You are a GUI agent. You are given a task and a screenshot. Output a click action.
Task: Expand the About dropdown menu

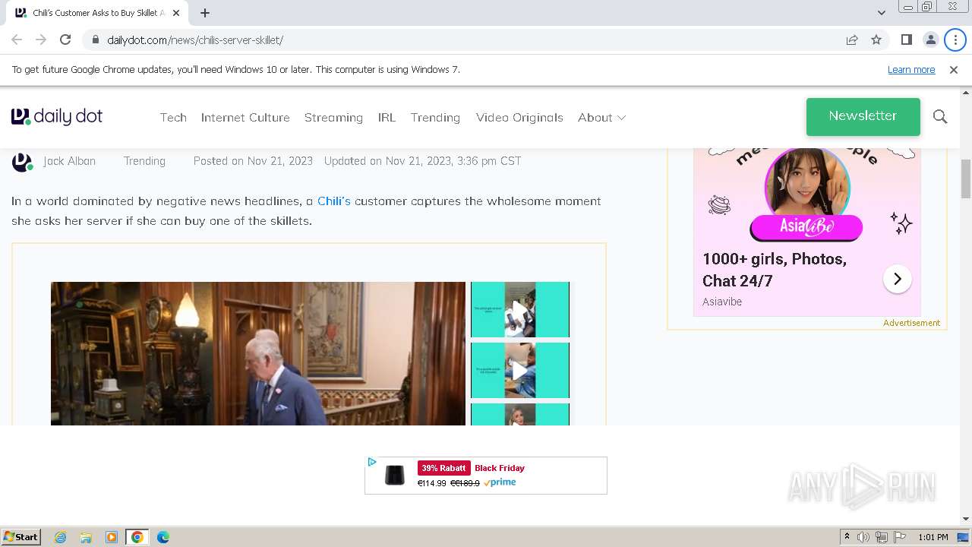[601, 118]
